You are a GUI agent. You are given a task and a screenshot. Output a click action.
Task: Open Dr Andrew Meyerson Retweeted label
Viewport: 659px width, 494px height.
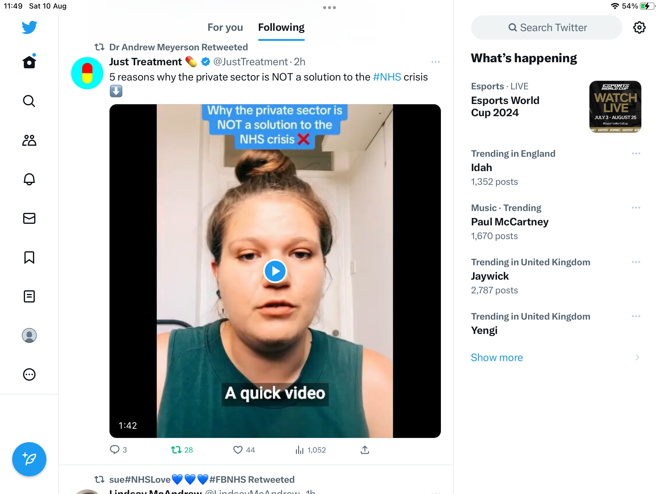click(178, 47)
